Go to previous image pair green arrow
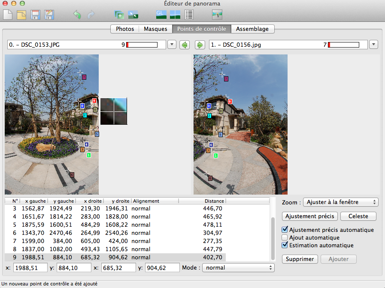The width and height of the screenshot is (385, 288). pyautogui.click(x=185, y=45)
